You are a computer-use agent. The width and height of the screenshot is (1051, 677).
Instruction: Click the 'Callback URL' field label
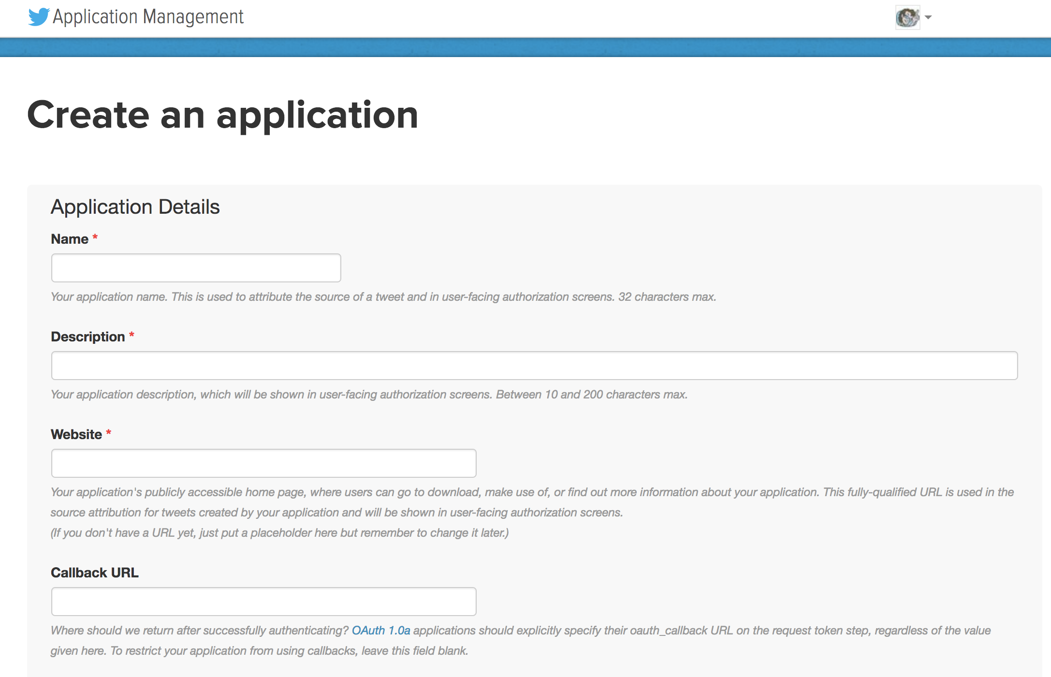click(95, 573)
